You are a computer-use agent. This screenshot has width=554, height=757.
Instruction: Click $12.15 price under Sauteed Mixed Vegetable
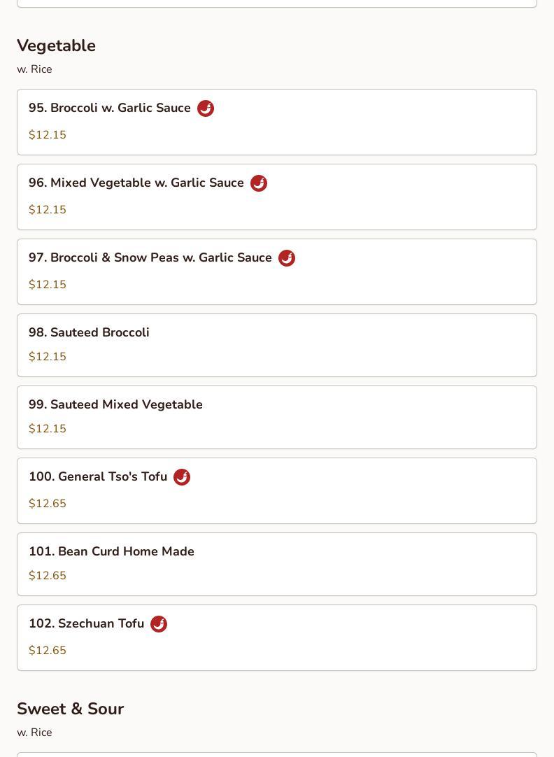pos(48,429)
